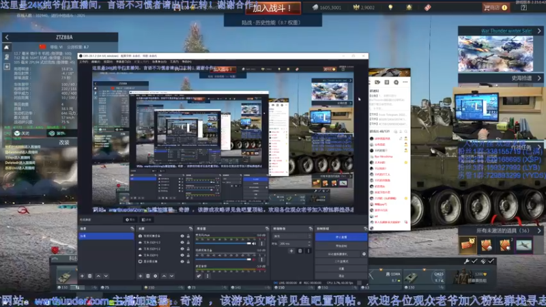
Task: Click the red ticket icon in War Thunder top bar
Action: pos(428,8)
